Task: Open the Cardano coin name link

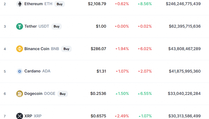Action: click(x=32, y=71)
